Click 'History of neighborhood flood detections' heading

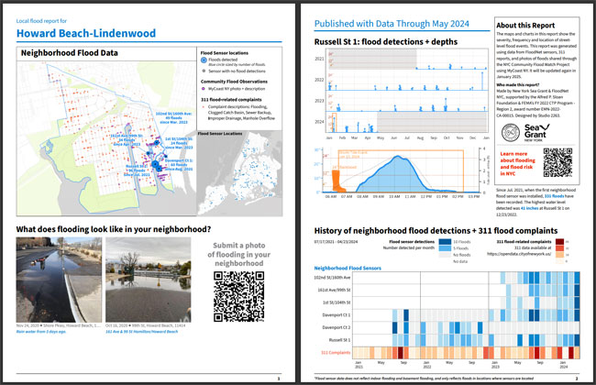(x=436, y=231)
